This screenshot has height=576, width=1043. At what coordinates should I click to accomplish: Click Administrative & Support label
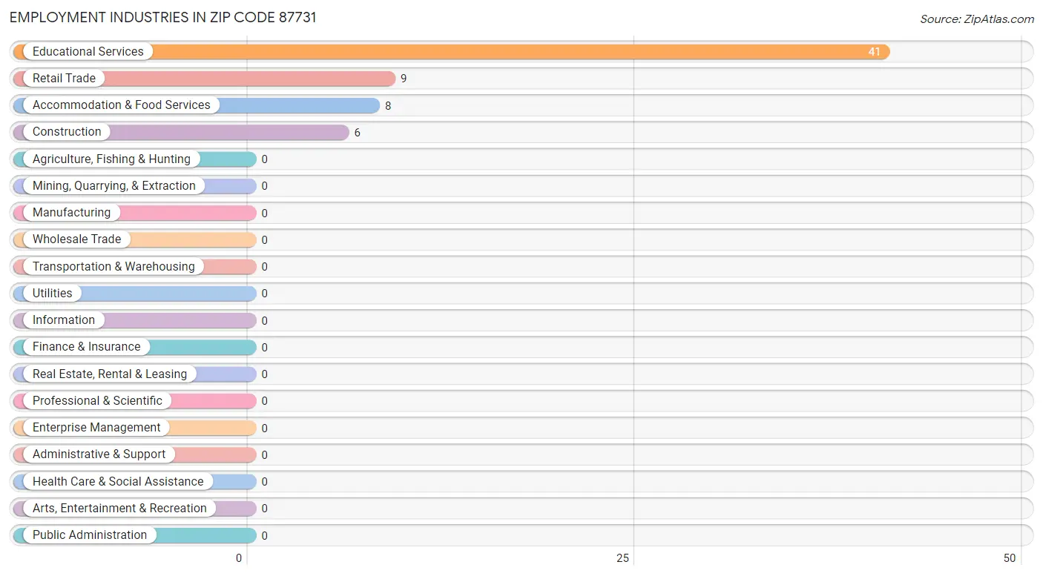coord(99,454)
